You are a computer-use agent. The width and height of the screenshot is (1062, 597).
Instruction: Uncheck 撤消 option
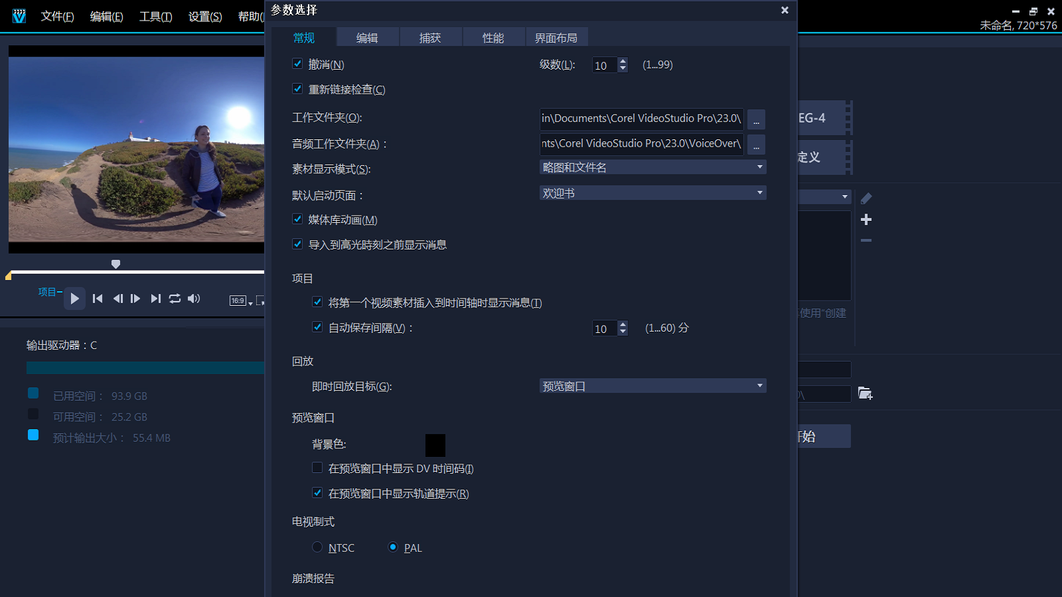[297, 63]
